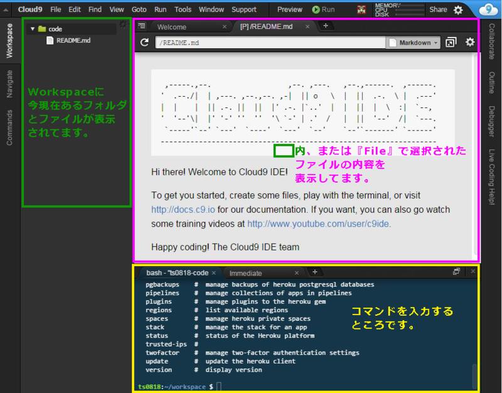Screen dimensions: 502x393
Task: Open the Markdown previewer dropdown
Action: click(414, 43)
